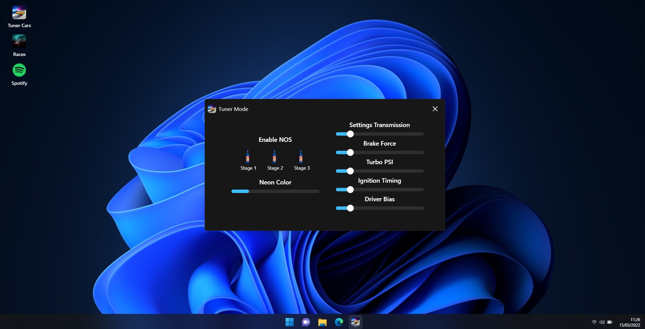Click the Turbo PSI label

(x=380, y=162)
